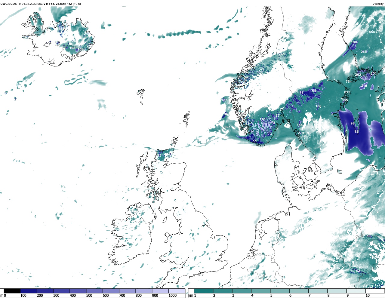Image resolution: width=385 pixels, height=298 pixels.
Task: Click the '279' visibility value on map
Action: pos(301,133)
